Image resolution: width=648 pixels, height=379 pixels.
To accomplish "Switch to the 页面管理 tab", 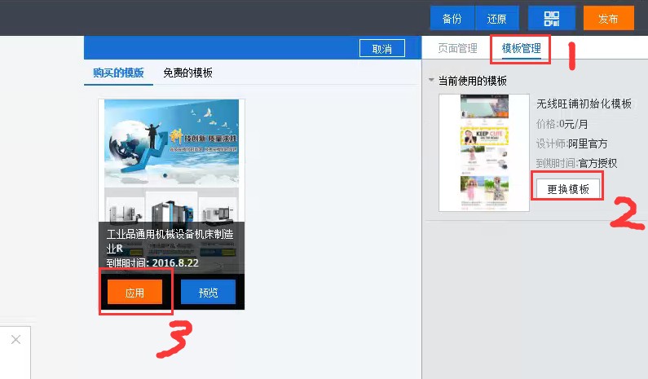I will coord(457,48).
